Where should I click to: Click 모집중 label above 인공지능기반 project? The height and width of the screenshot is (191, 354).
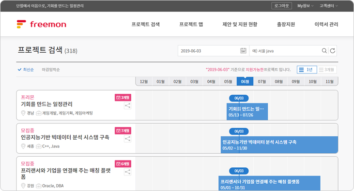click(x=28, y=131)
